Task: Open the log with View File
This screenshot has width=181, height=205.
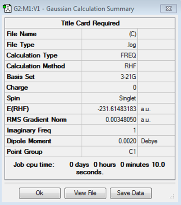Action: (x=85, y=193)
